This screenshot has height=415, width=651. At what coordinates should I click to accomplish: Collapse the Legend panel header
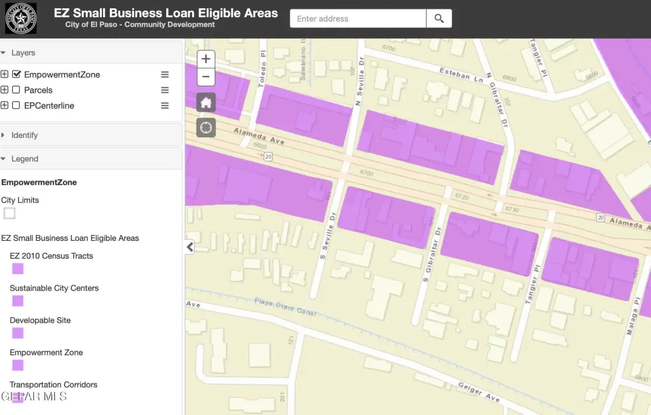[24, 159]
